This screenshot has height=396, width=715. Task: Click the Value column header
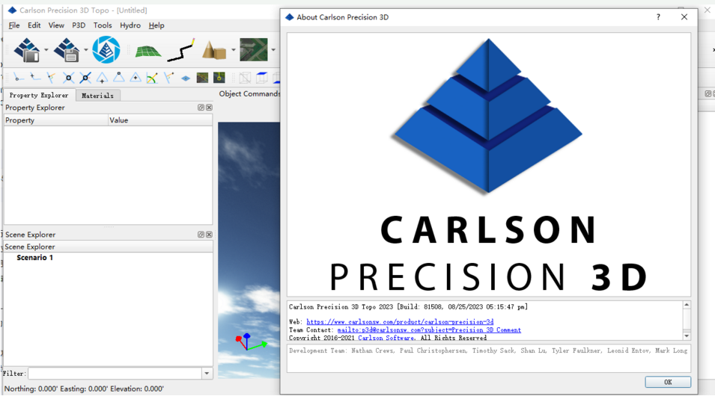tap(160, 120)
